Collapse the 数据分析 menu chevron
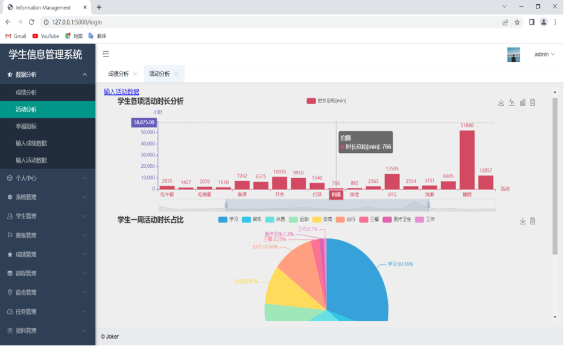The image size is (564, 346). pyautogui.click(x=84, y=74)
